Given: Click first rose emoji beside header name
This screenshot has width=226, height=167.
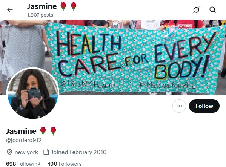Looking at the screenshot, I should 63,6.
